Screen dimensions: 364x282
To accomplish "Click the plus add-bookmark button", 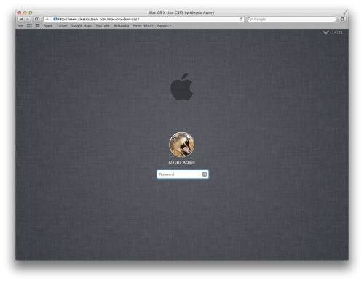I will click(x=47, y=19).
